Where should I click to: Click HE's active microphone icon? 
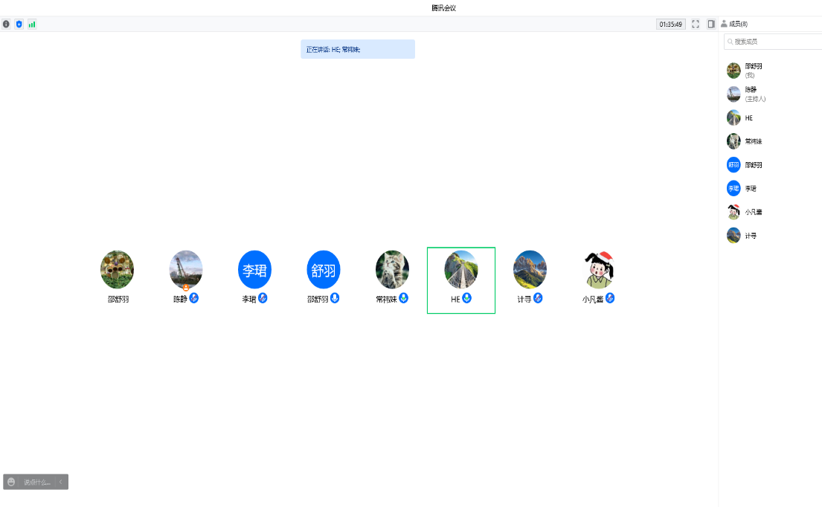(467, 298)
